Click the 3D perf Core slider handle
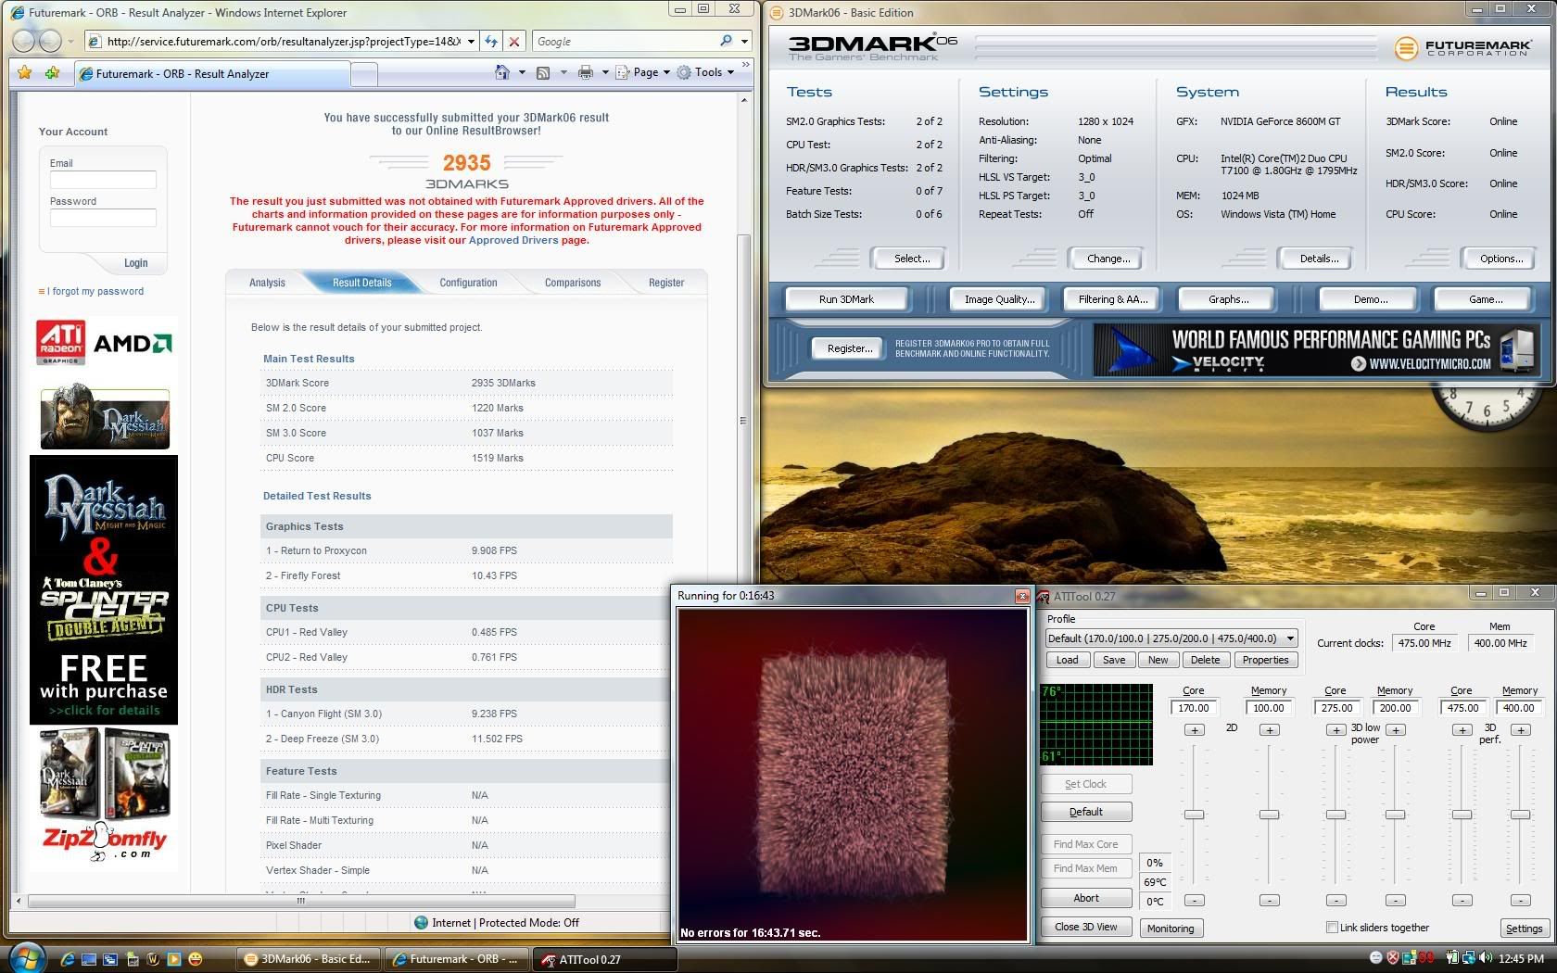Viewport: 1557px width, 973px height. (1462, 815)
